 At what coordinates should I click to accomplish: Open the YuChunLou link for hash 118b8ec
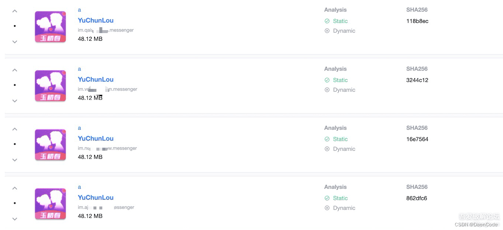coord(96,21)
